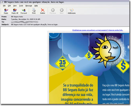Image resolution: width=132 pixels, height=106 pixels.
Task: Click the 'To:' header label
Action: pos(3,22)
